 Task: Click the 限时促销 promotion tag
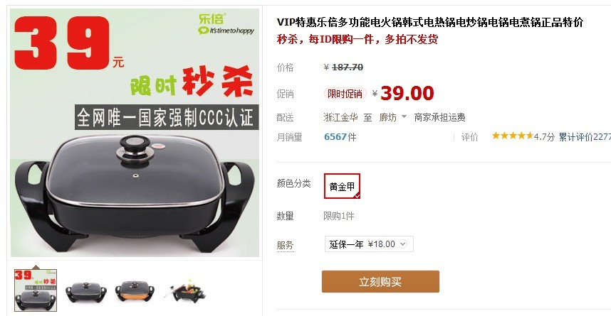click(x=345, y=94)
